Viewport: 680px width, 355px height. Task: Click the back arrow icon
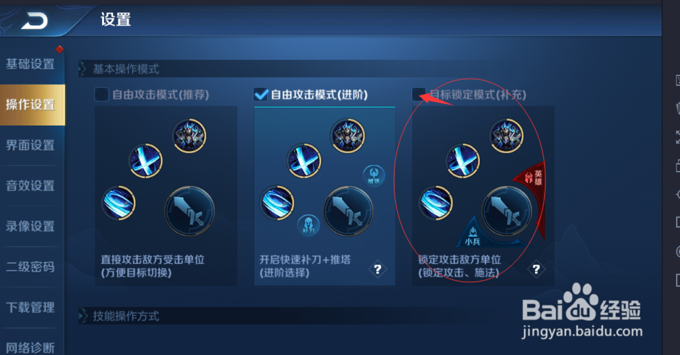[34, 21]
